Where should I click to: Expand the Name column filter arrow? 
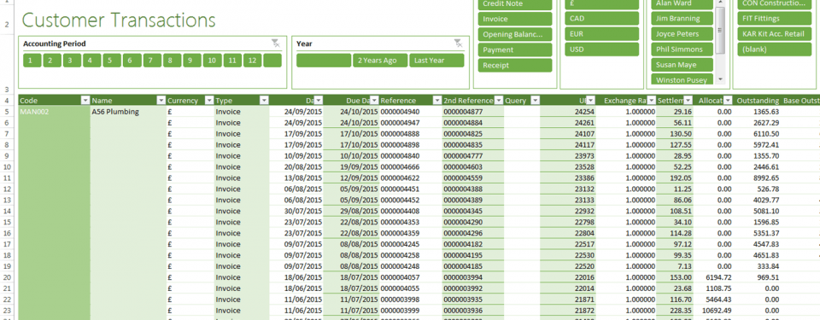[161, 101]
